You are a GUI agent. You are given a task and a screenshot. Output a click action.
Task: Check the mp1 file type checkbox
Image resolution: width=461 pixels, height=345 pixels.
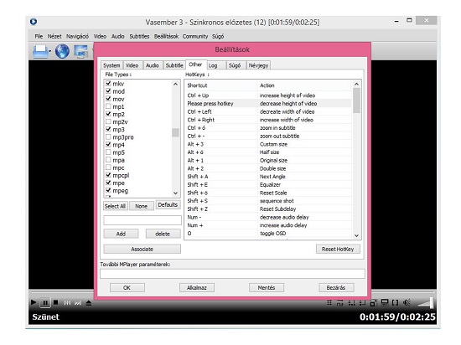pos(108,106)
